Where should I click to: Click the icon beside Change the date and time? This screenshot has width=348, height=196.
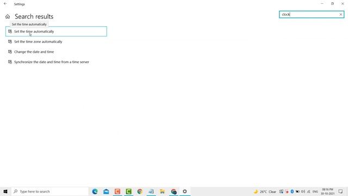point(10,52)
